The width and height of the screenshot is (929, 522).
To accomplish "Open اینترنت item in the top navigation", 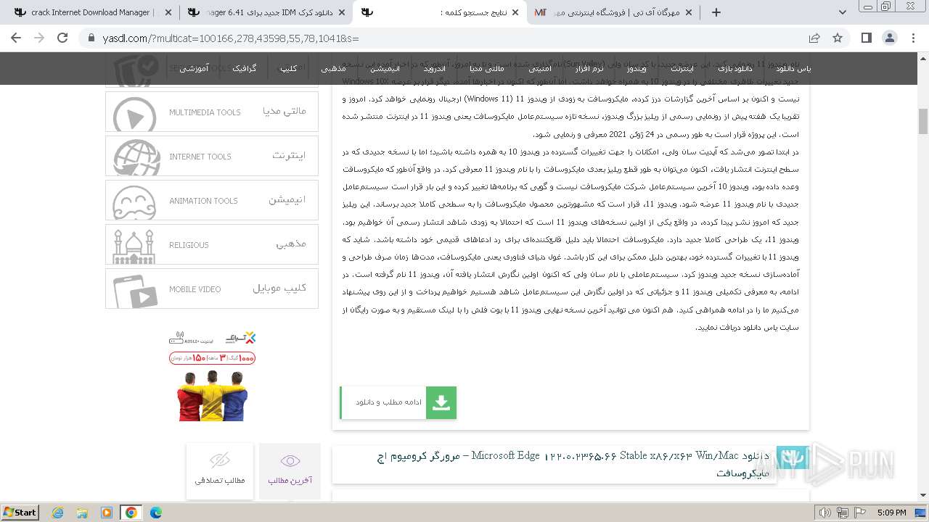I will (682, 68).
